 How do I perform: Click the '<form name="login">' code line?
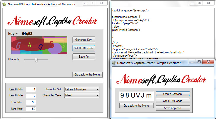125,56
